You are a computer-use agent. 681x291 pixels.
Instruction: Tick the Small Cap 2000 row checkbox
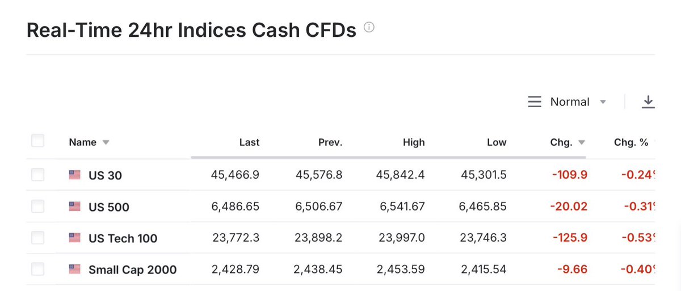pos(37,269)
